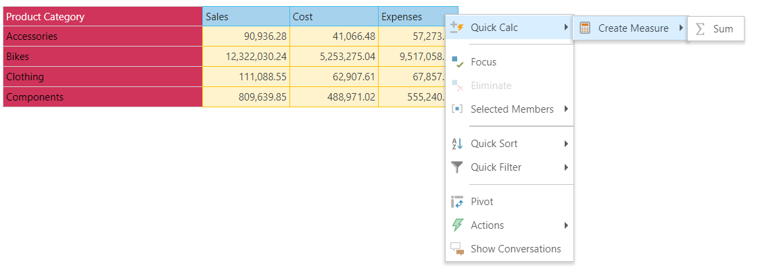Click the Clothing Cost value 62,907.61
The width and height of the screenshot is (775, 278).
point(334,77)
